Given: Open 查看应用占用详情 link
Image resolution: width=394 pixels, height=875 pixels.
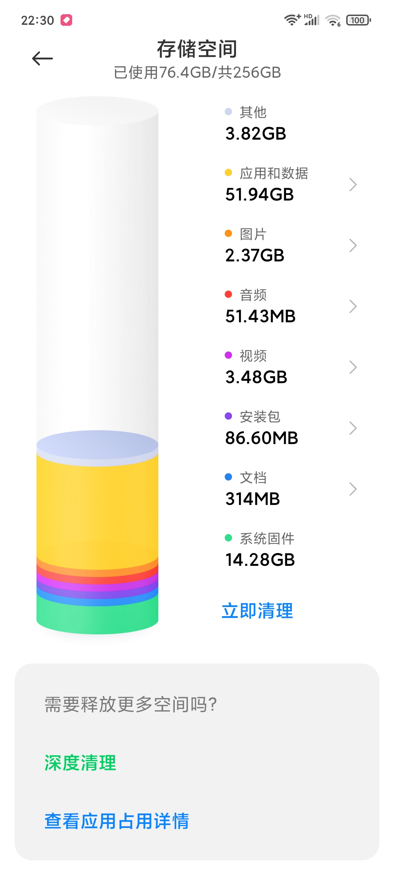Looking at the screenshot, I should click(x=117, y=821).
